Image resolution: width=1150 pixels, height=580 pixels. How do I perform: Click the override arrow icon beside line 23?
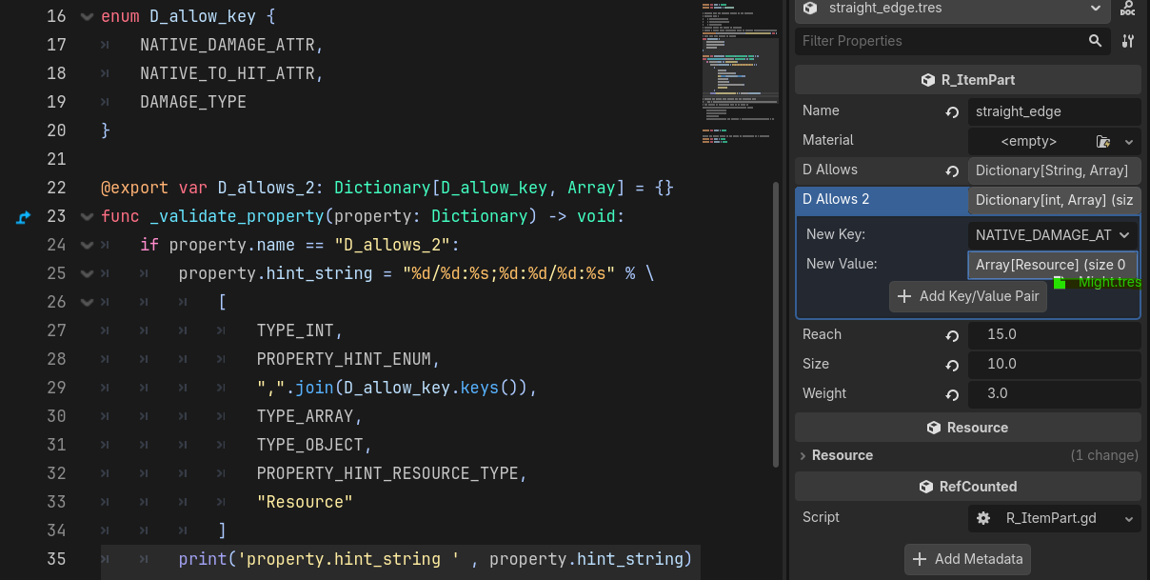tap(24, 217)
